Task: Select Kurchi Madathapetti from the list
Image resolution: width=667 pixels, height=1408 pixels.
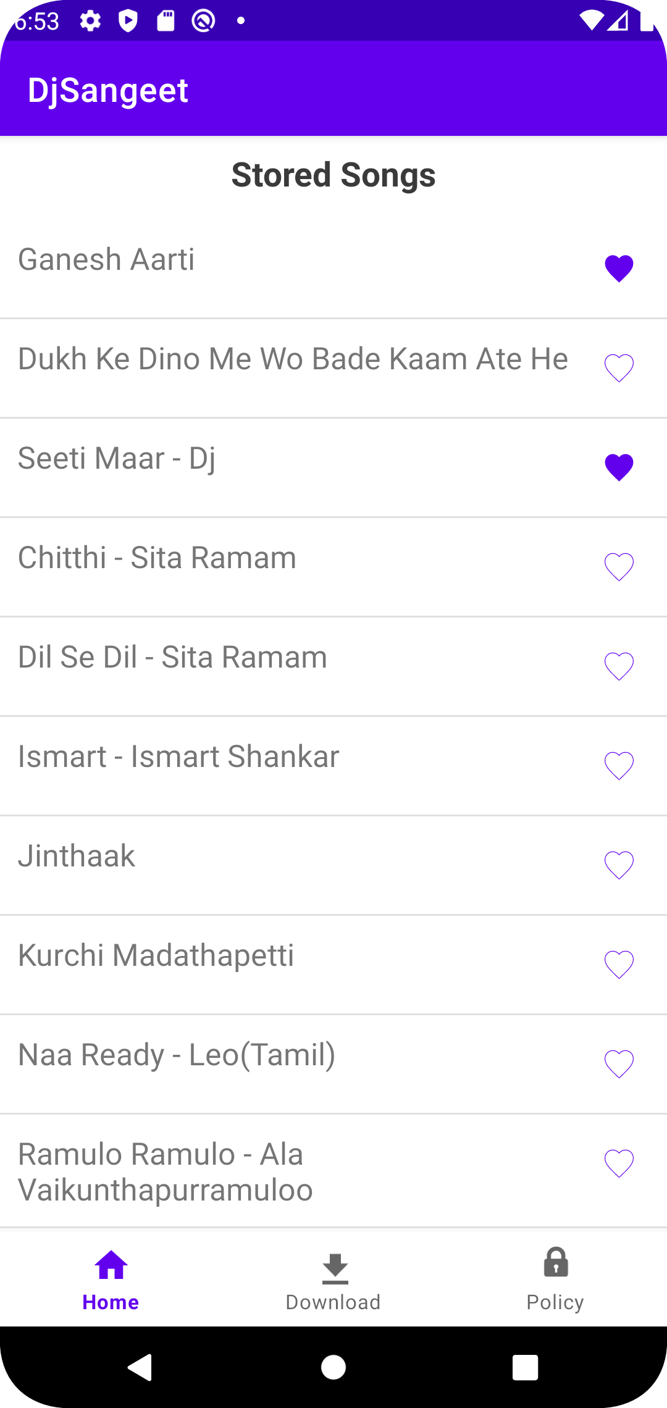Action: coord(156,955)
